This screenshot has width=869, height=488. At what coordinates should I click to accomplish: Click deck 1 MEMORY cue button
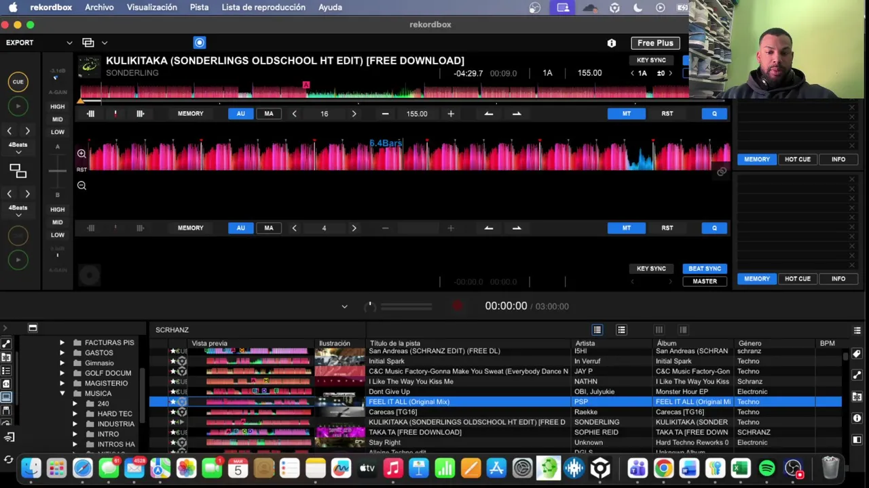click(191, 114)
